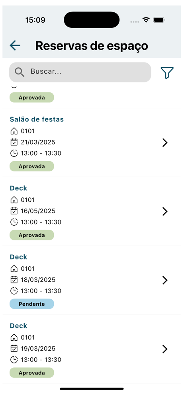Tap calendar icon beside 19/03/2025
This screenshot has height=398, width=184.
coord(14,349)
